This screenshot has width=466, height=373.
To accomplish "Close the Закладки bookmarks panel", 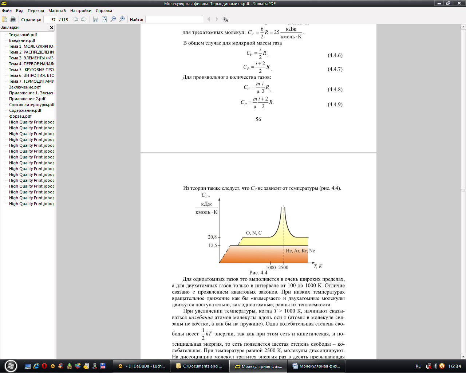I will [x=52, y=28].
